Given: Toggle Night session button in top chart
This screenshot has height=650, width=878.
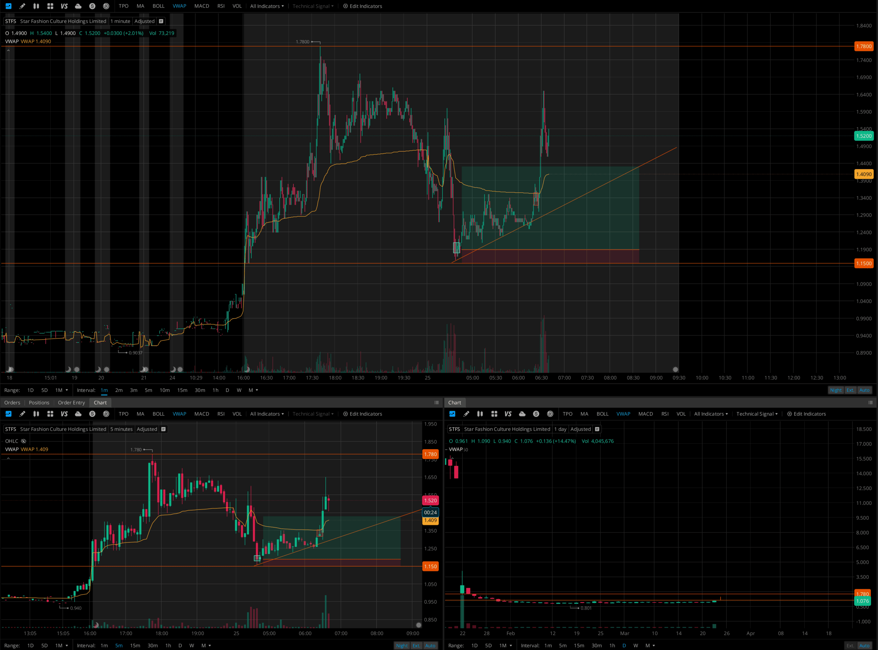Looking at the screenshot, I should (836, 390).
